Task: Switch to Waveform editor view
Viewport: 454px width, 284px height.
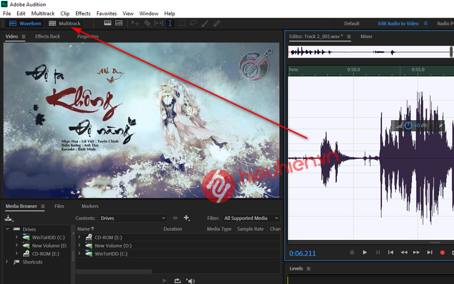Action: coord(25,23)
